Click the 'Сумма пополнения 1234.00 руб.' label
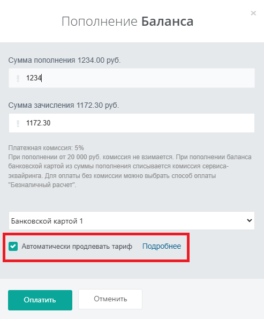This screenshot has width=264, height=319. coord(64,61)
